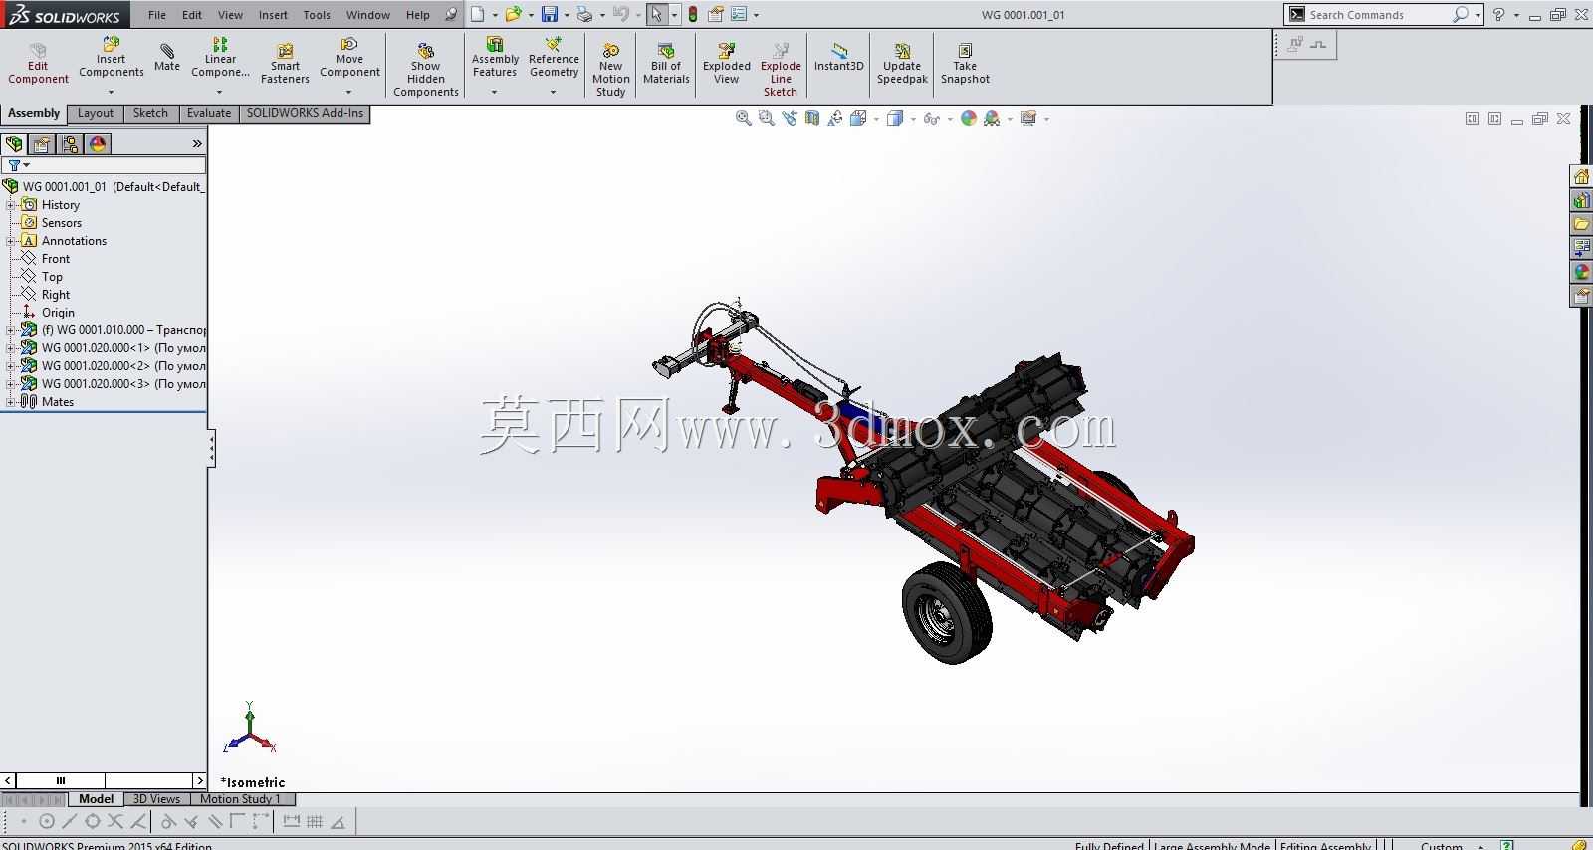Open Move Component dropdown arrow

349,92
